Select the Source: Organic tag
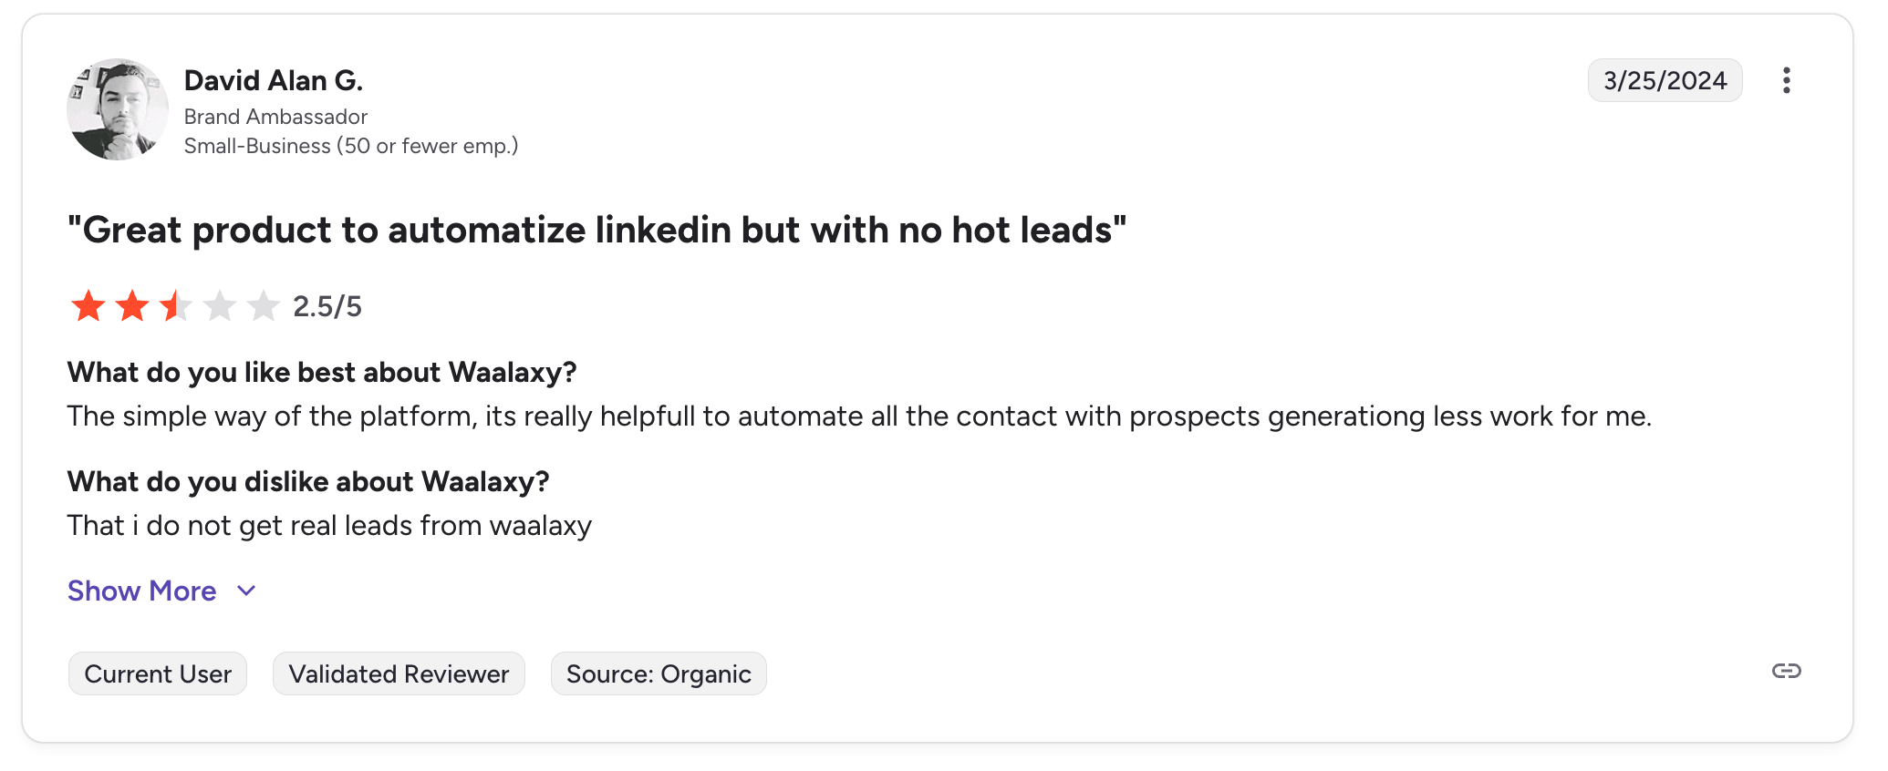1888x771 pixels. coord(659,674)
